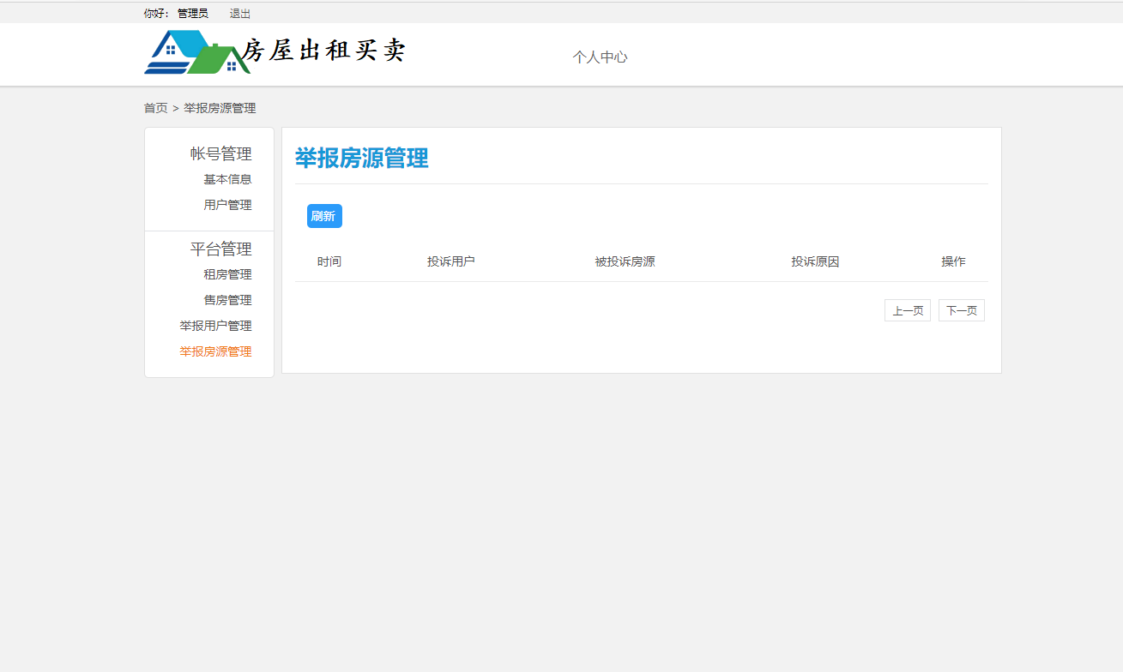The width and height of the screenshot is (1123, 672).
Task: Click the blue 刷新 refresh button
Action: click(323, 216)
